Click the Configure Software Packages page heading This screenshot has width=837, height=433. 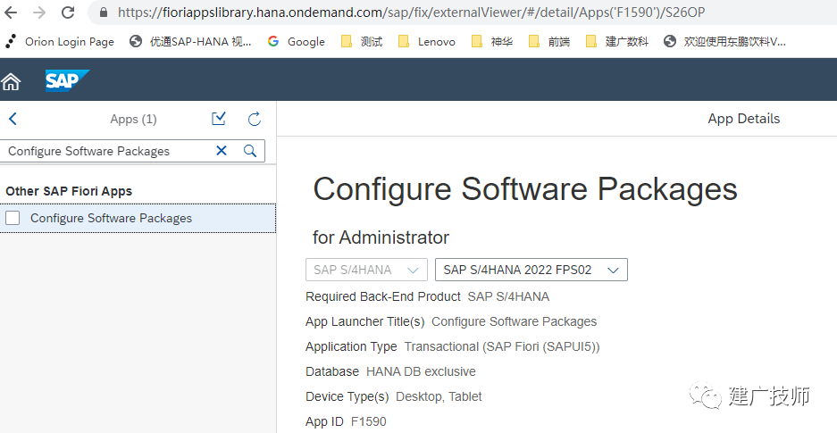525,188
